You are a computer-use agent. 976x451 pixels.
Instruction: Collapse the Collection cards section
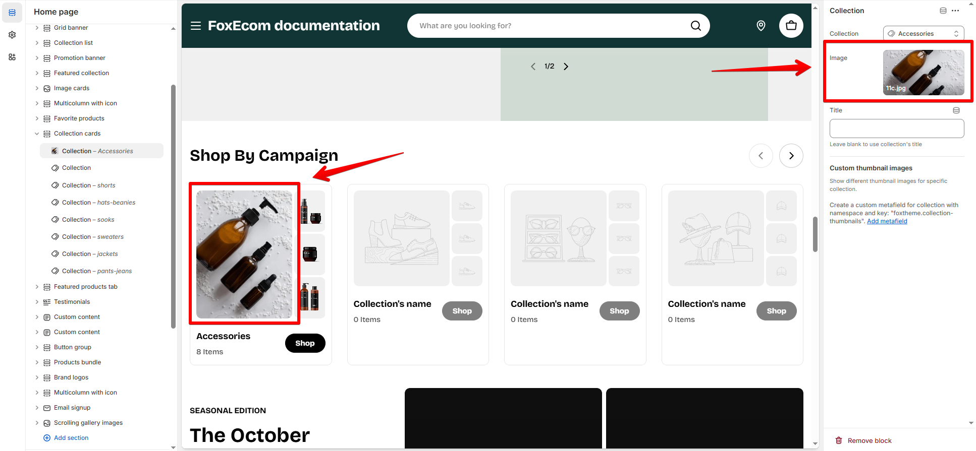point(37,134)
